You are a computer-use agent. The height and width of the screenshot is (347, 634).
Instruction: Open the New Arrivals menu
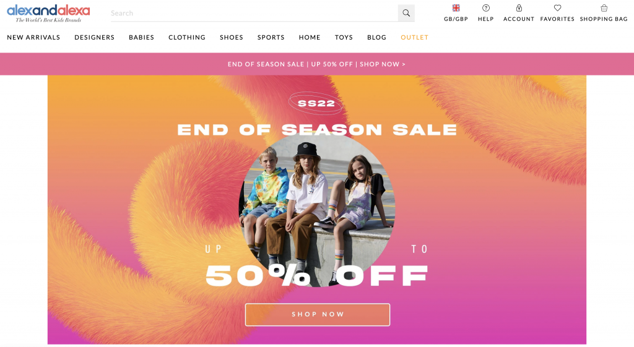click(x=33, y=37)
